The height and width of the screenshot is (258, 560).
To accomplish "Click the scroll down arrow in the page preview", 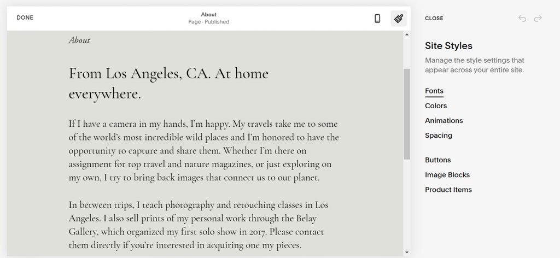I will pos(407,253).
